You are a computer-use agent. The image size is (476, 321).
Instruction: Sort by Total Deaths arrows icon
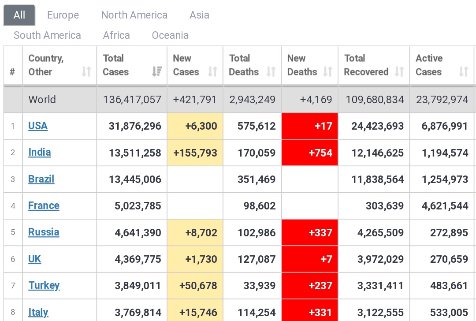point(271,72)
